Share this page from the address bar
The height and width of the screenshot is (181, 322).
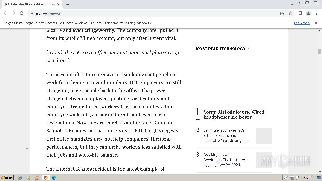coord(282,13)
